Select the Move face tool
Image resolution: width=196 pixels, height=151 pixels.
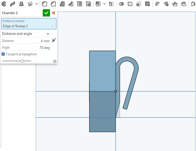tap(175, 4)
